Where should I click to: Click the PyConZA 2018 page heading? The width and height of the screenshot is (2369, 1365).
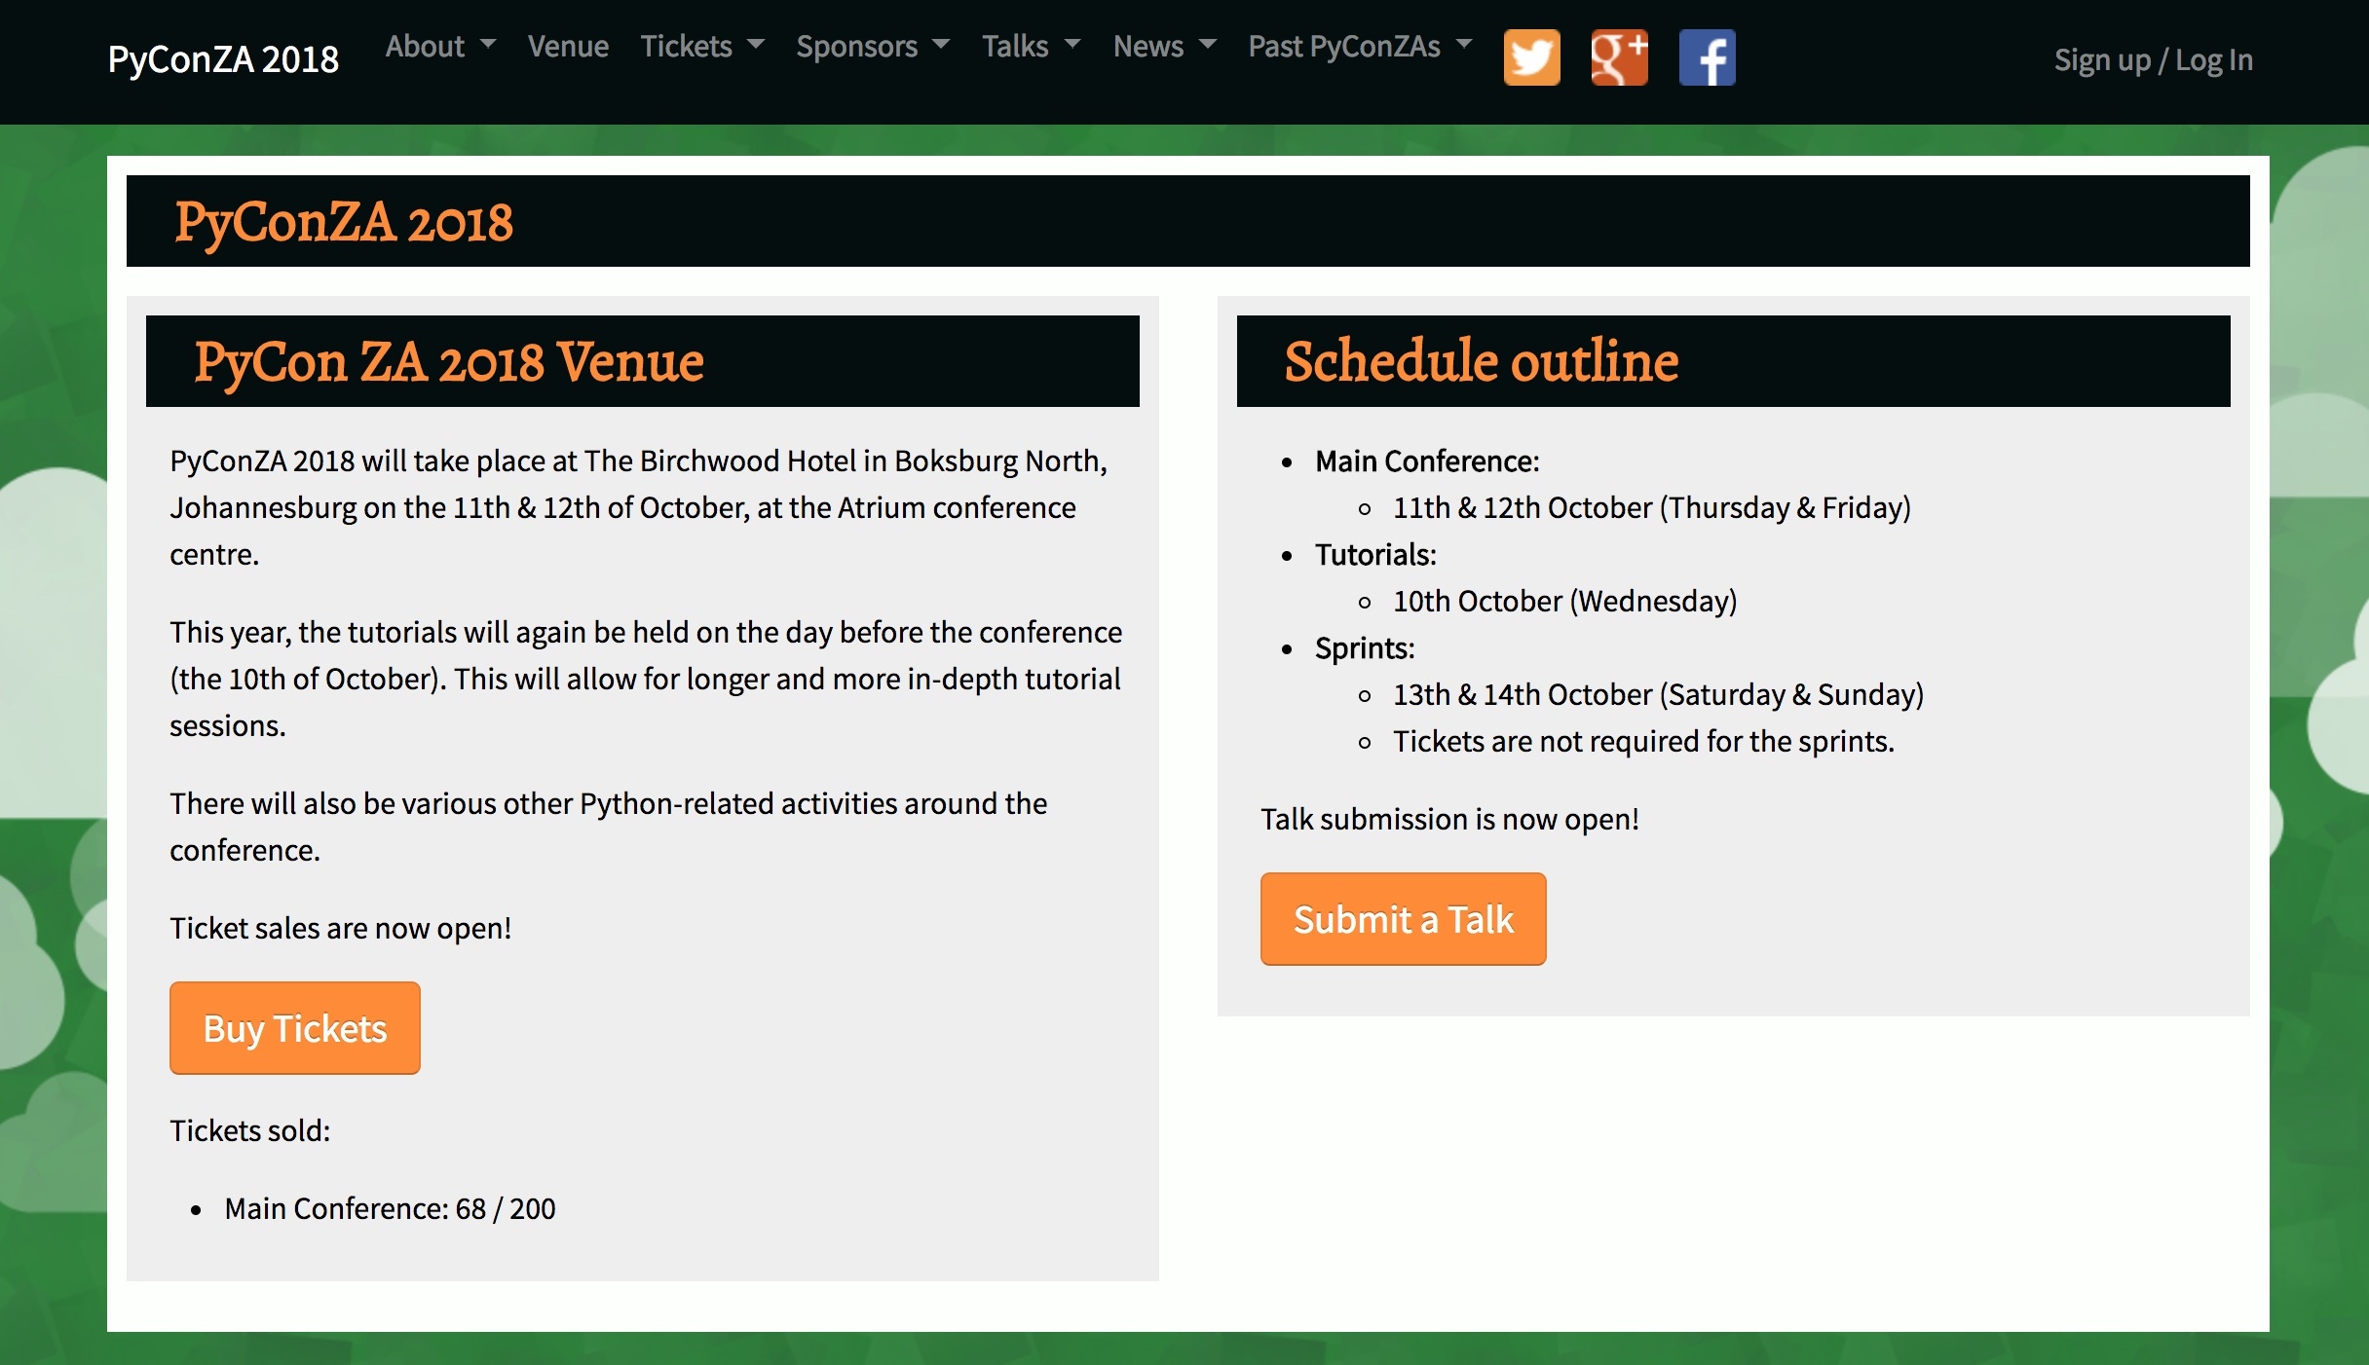pos(343,222)
